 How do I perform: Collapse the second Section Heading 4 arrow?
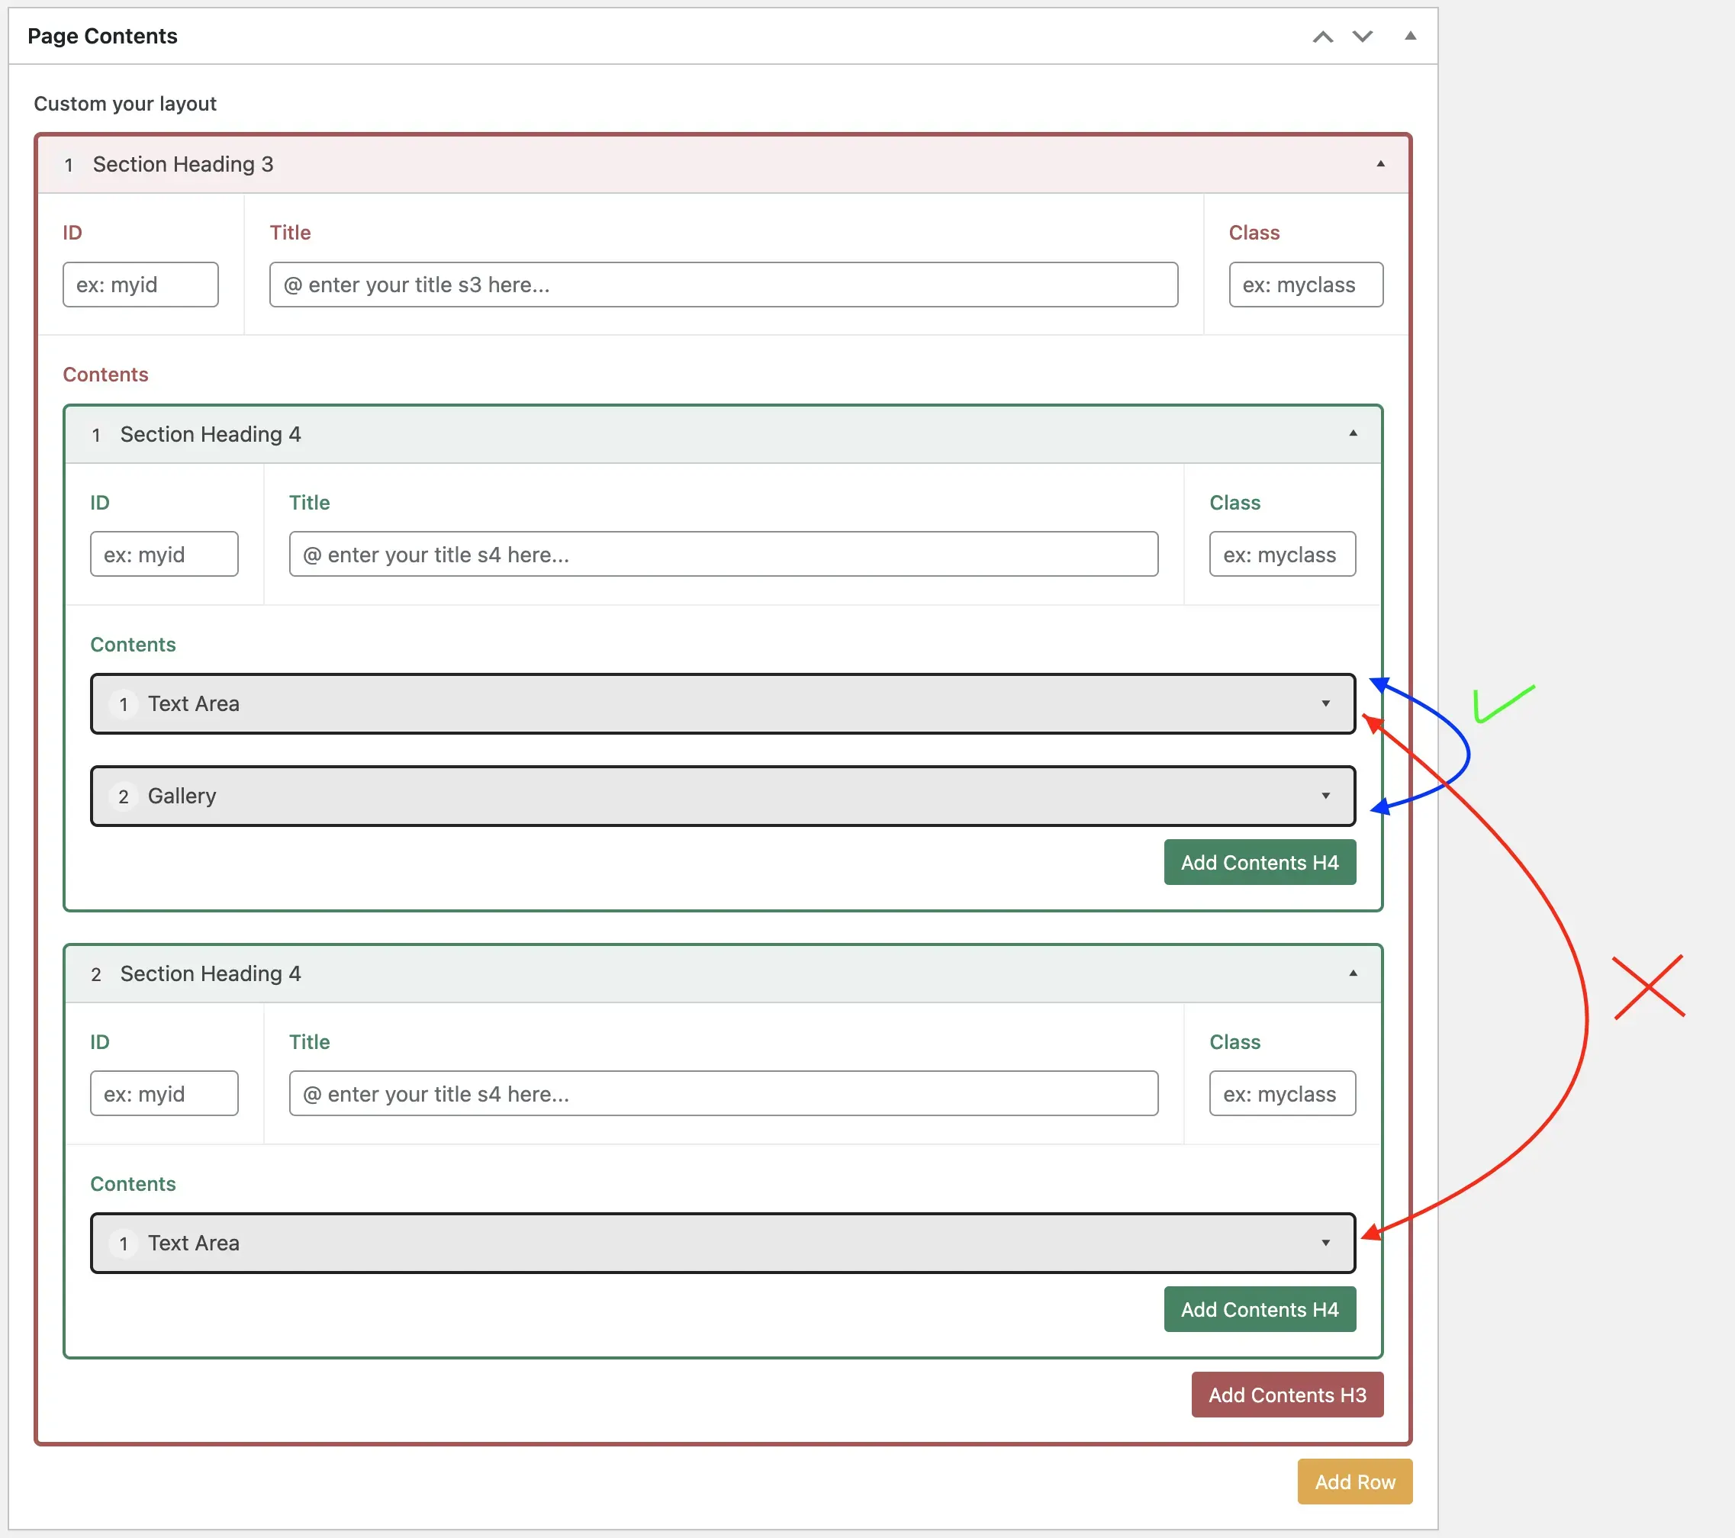[x=1353, y=973]
